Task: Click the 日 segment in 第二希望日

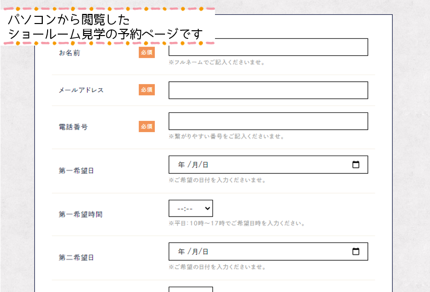Action: click(205, 252)
